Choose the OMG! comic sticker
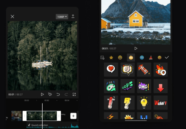 tap(144, 86)
